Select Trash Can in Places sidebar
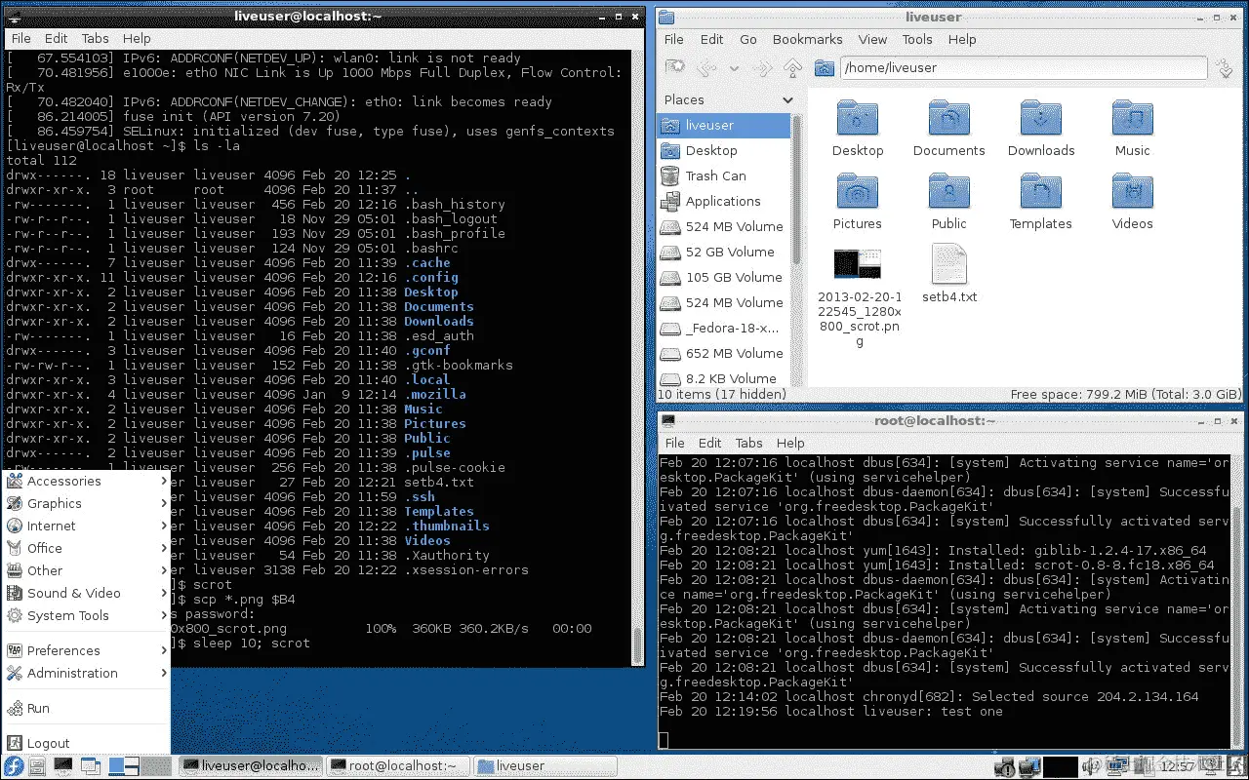Viewport: 1249px width, 780px height. pyautogui.click(x=723, y=175)
